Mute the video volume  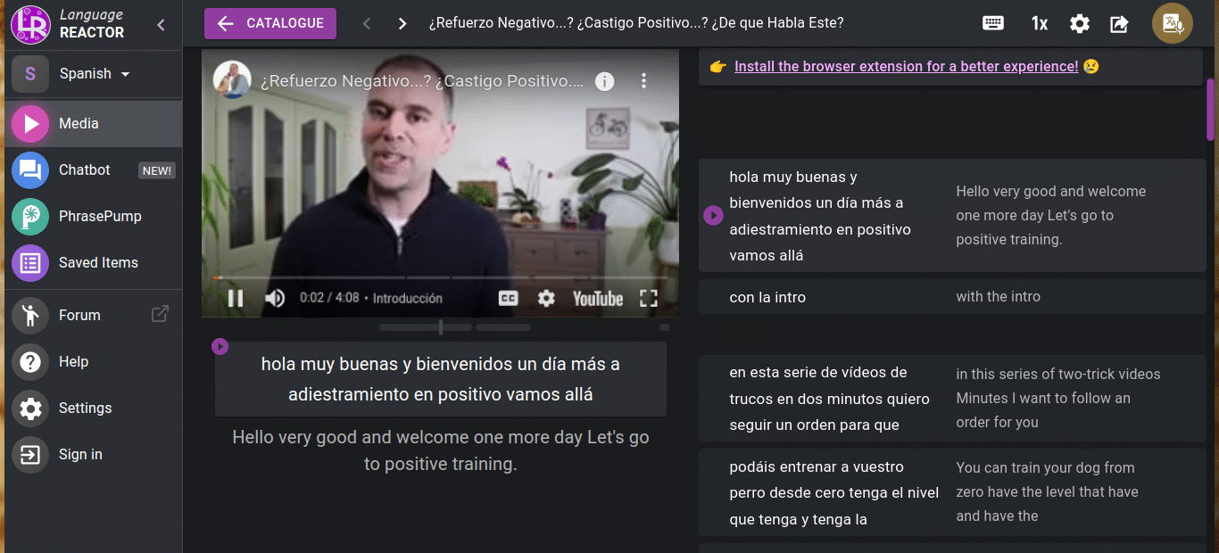pyautogui.click(x=275, y=299)
